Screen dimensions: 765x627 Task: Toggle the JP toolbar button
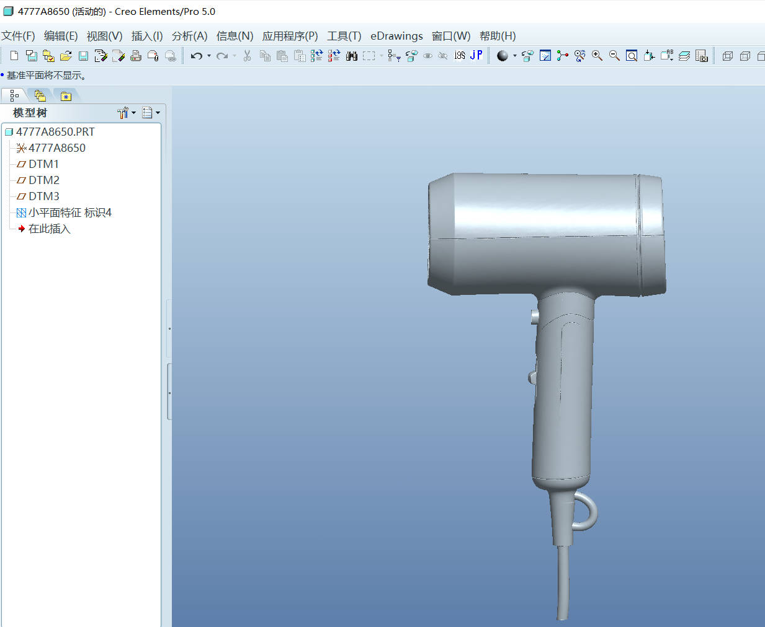pyautogui.click(x=476, y=56)
